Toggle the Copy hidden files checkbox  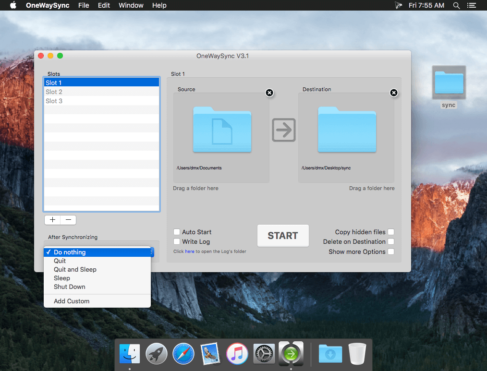(391, 232)
